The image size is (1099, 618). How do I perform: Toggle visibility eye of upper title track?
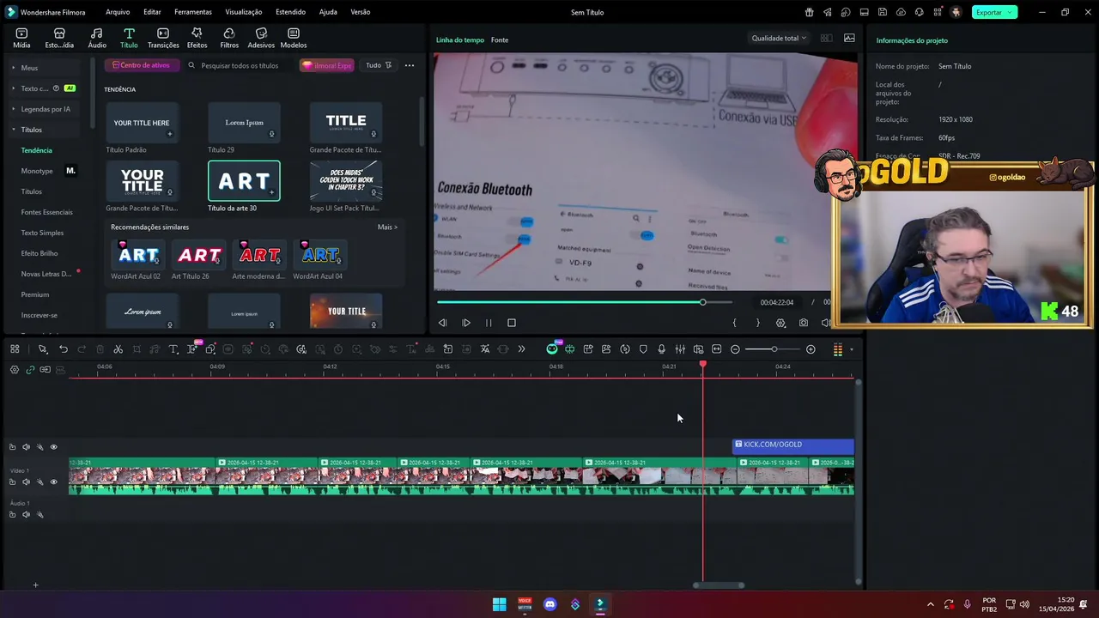pyautogui.click(x=53, y=447)
